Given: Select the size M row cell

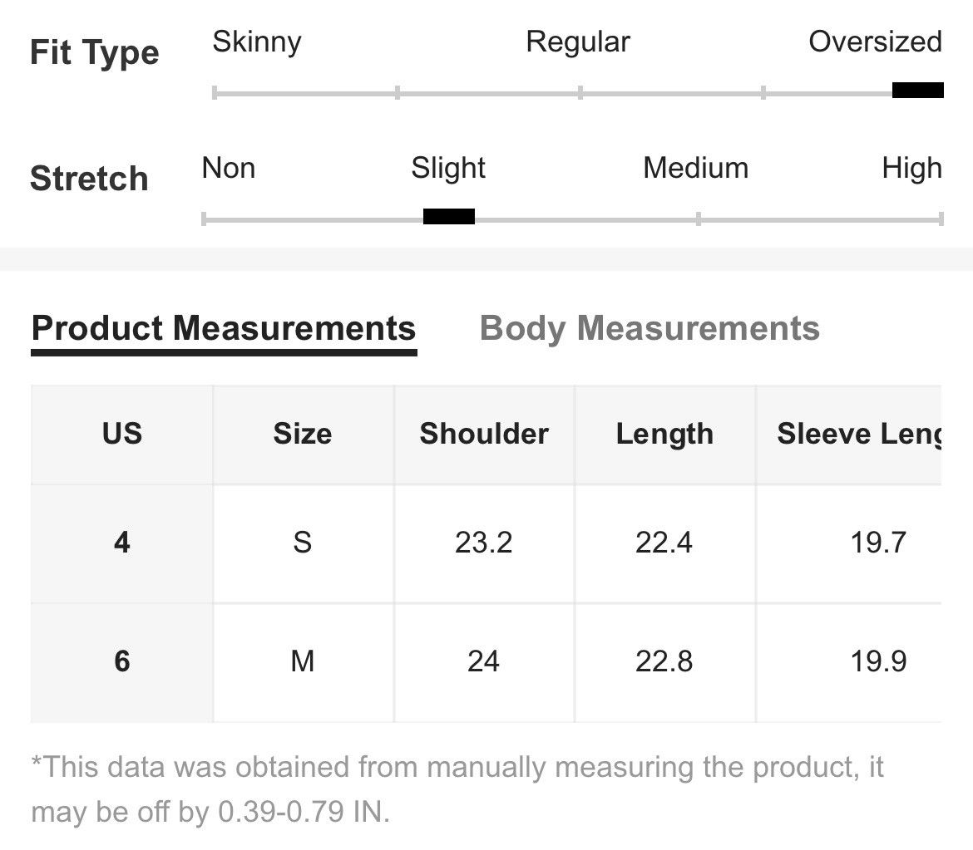Looking at the screenshot, I should coord(303,661).
